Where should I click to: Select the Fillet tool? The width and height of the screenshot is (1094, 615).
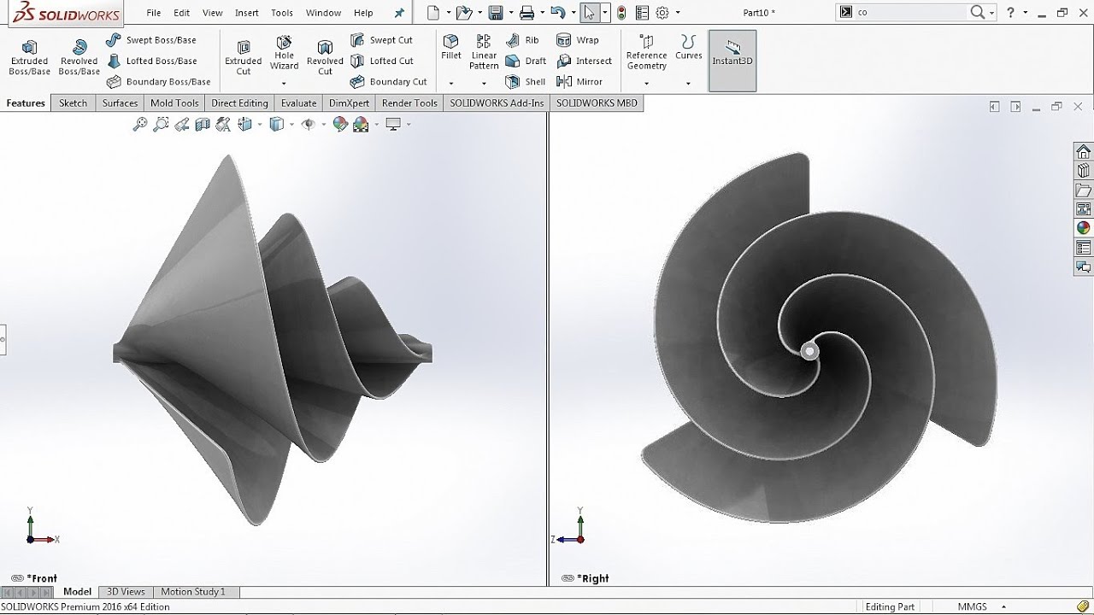[451, 47]
